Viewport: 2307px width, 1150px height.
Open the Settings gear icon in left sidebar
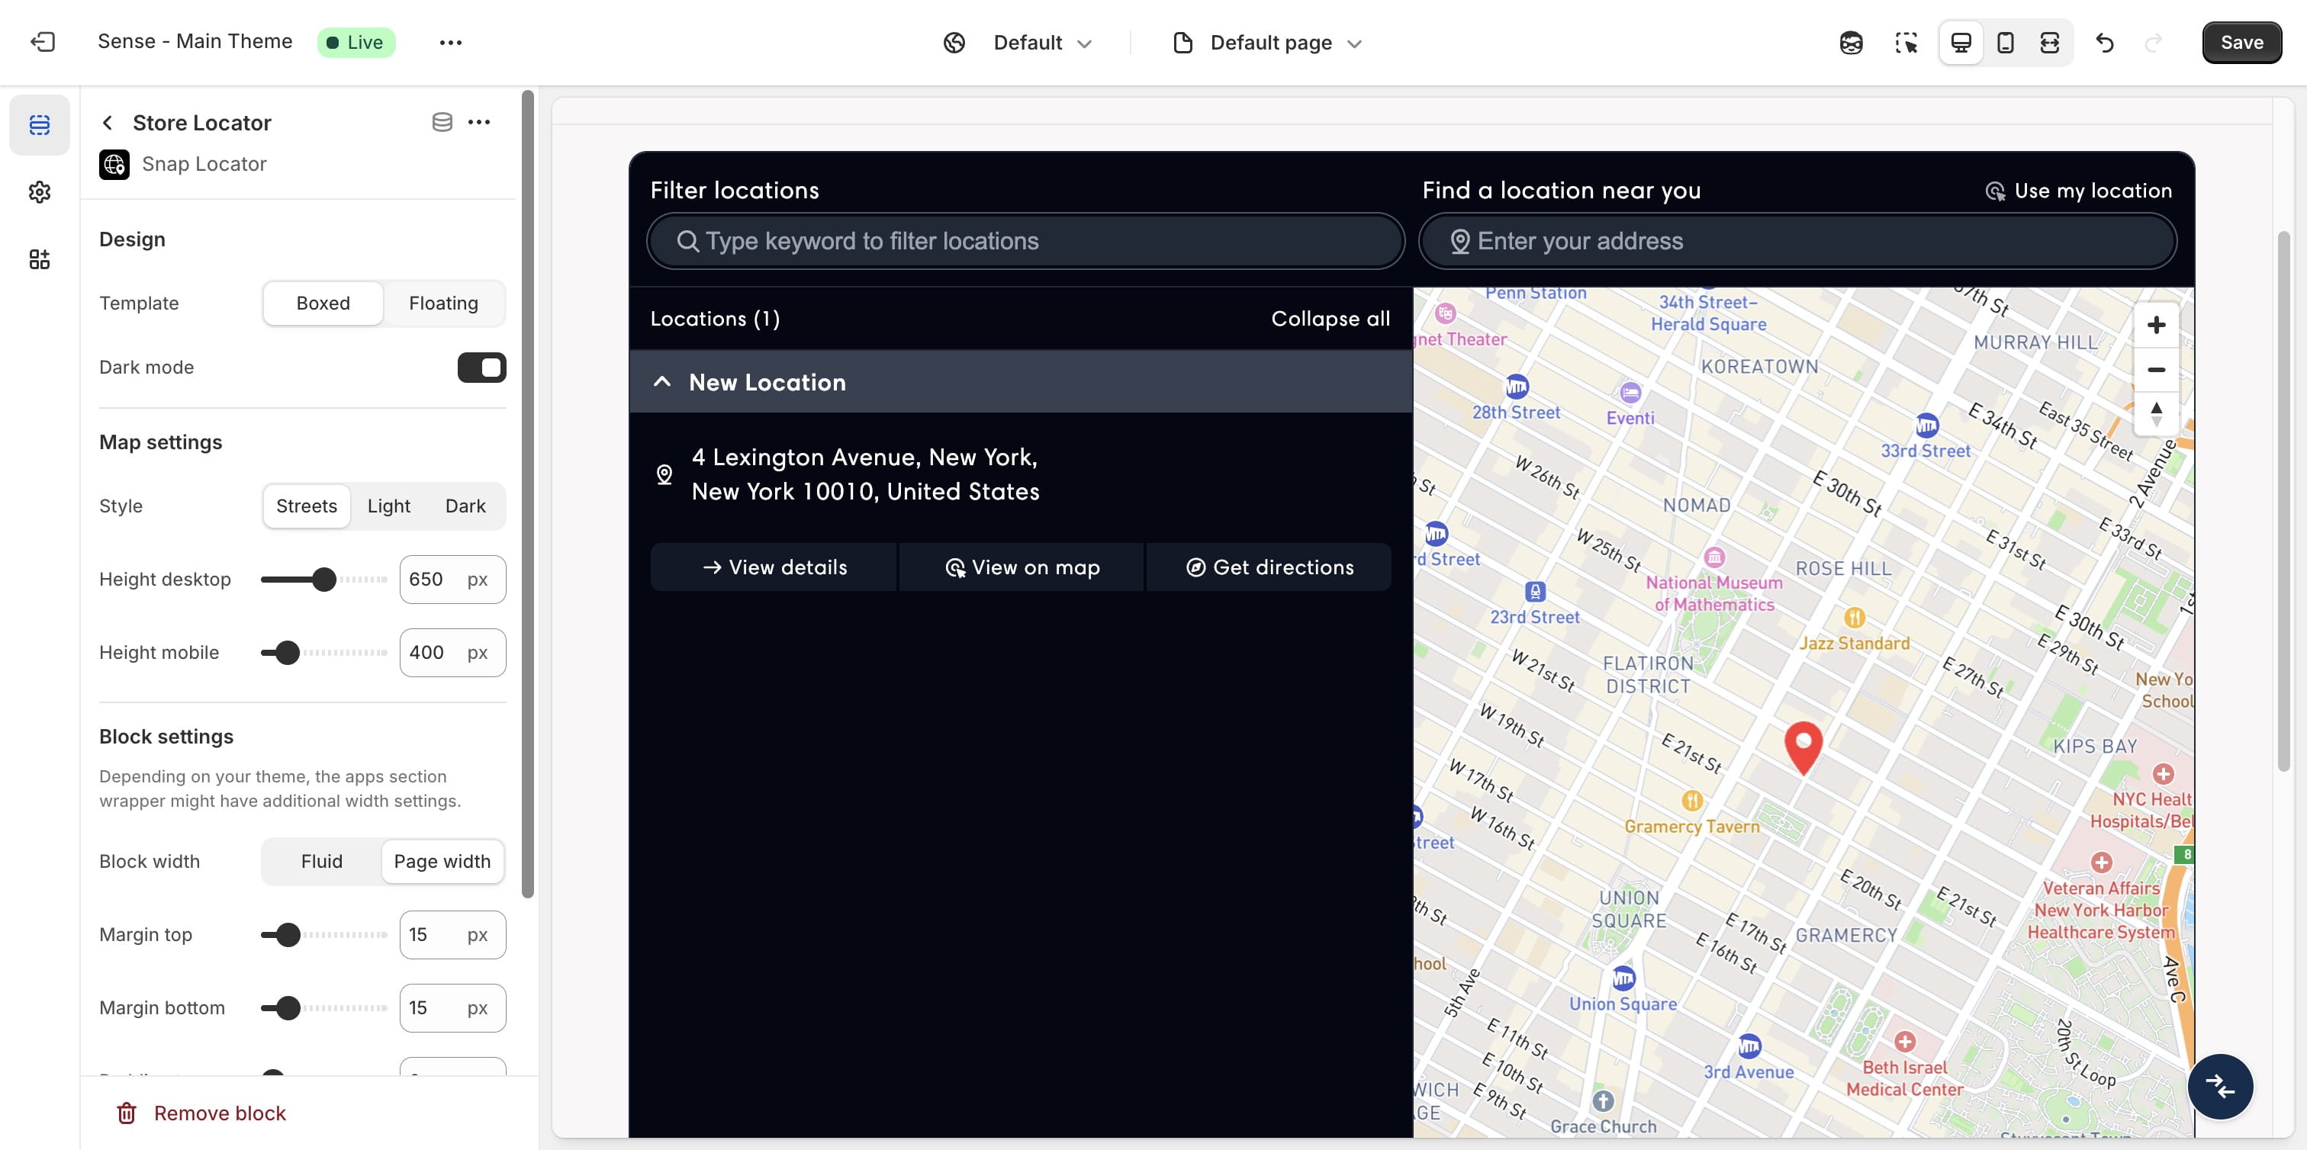pos(40,191)
